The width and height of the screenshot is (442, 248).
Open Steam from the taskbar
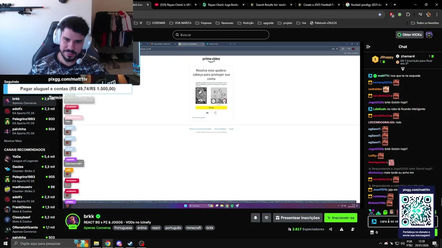point(130,244)
